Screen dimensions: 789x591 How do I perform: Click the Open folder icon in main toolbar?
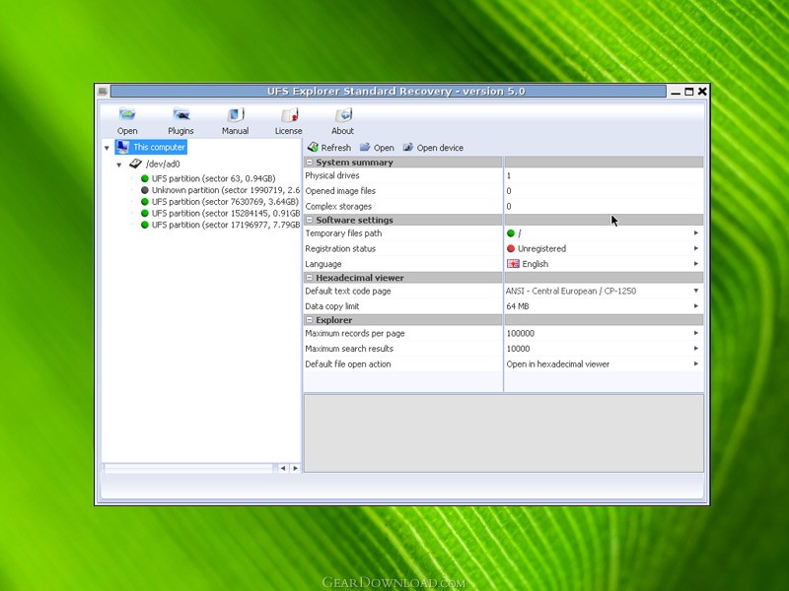click(x=127, y=114)
